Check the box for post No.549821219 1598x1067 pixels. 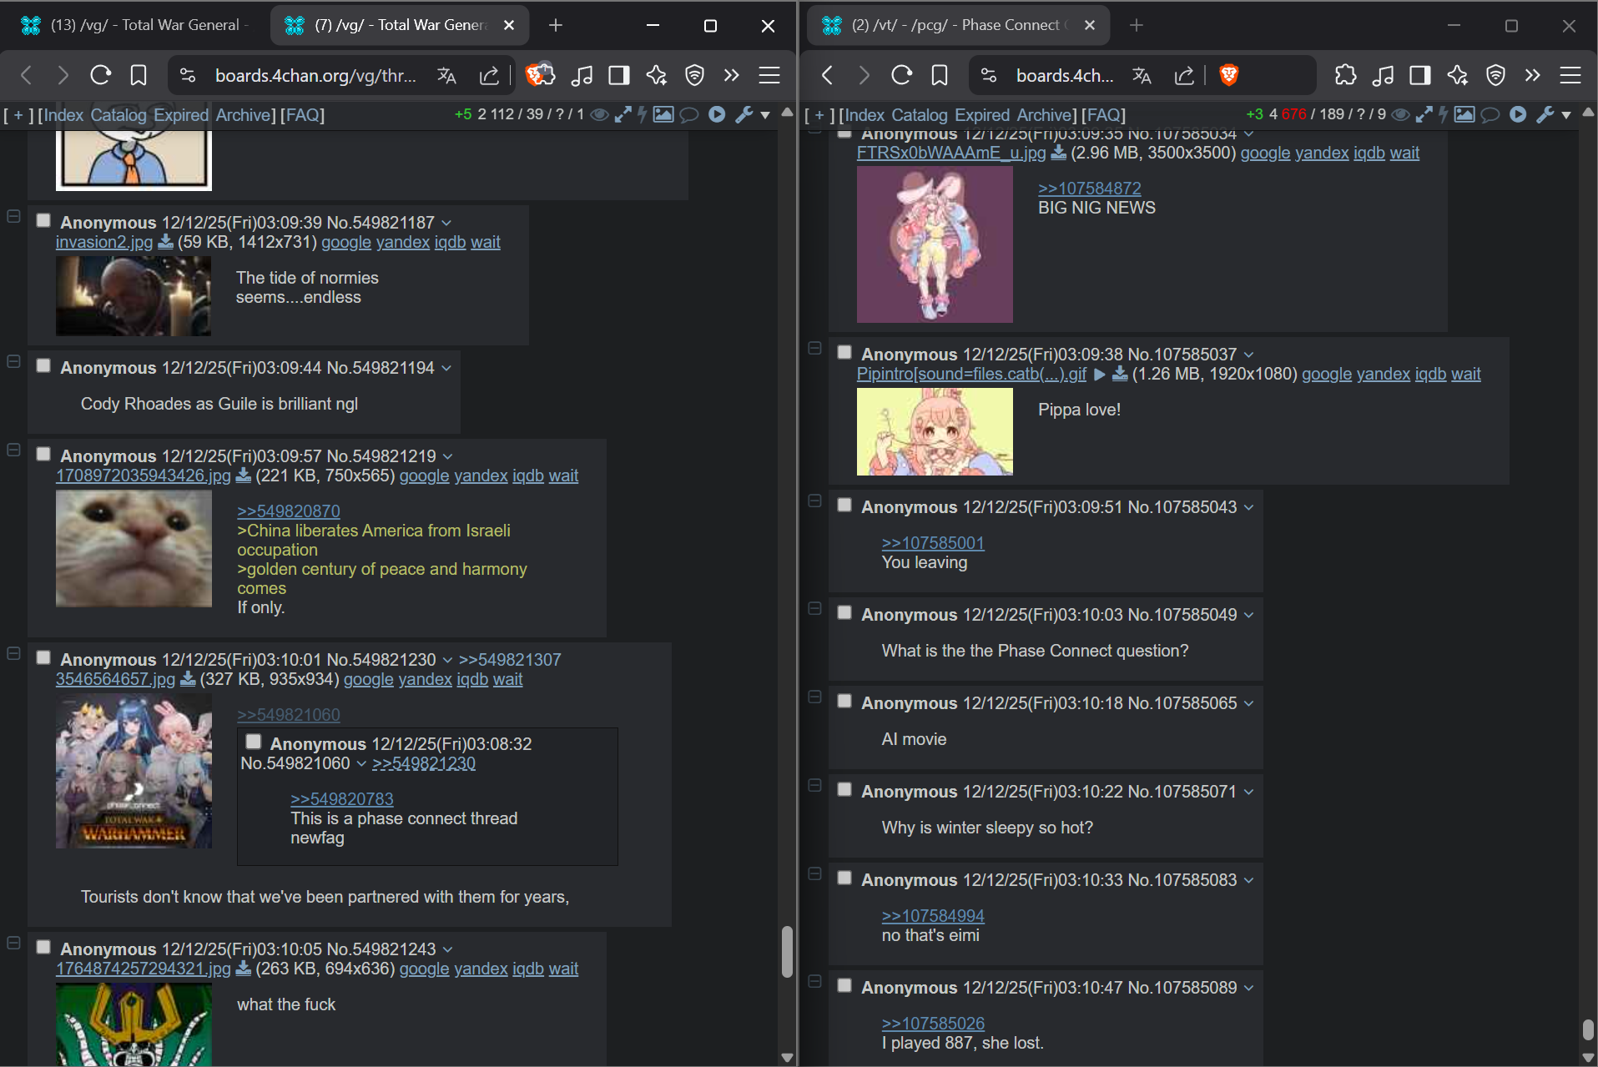(x=43, y=454)
